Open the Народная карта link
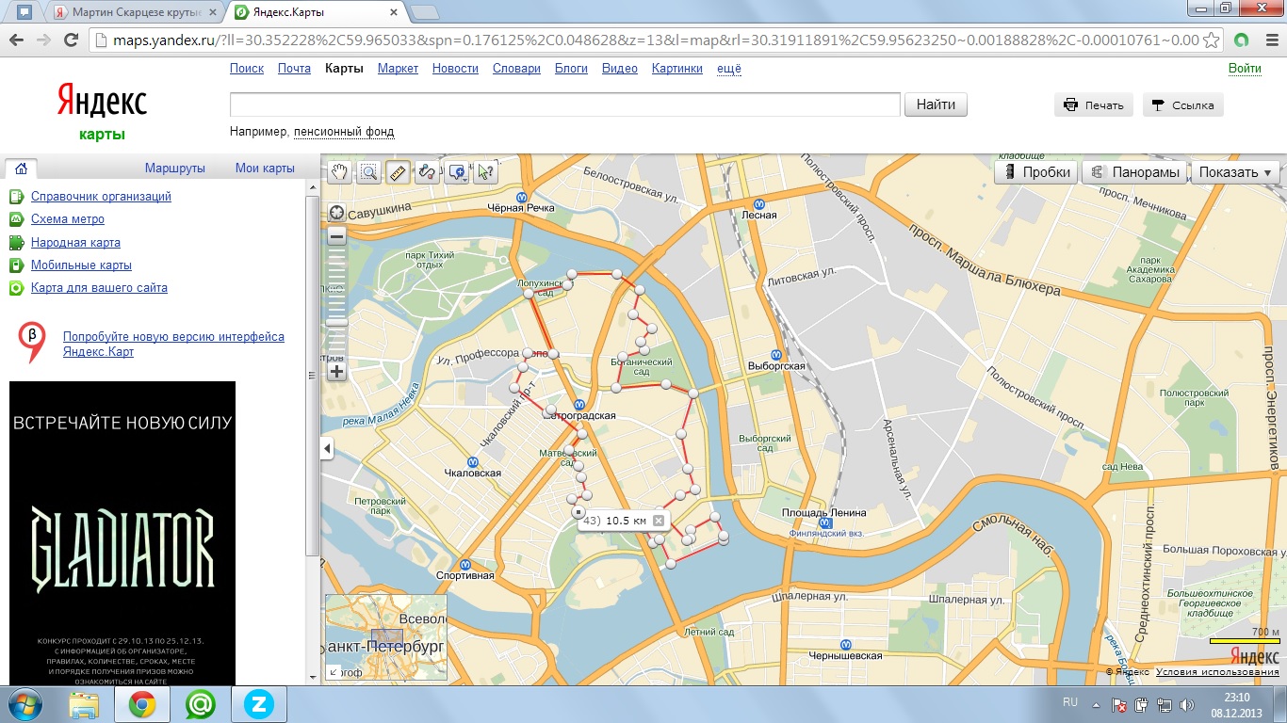 [75, 243]
